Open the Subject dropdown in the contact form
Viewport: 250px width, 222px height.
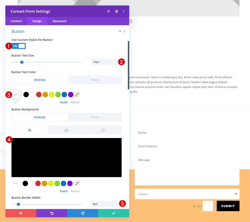tap(236, 194)
